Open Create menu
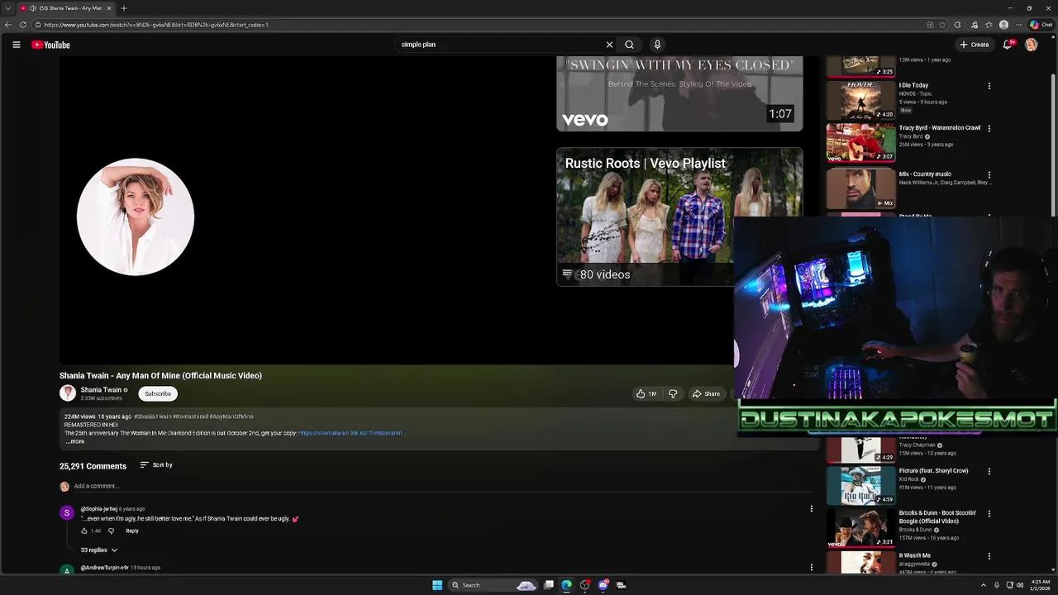The image size is (1058, 595). click(x=975, y=45)
